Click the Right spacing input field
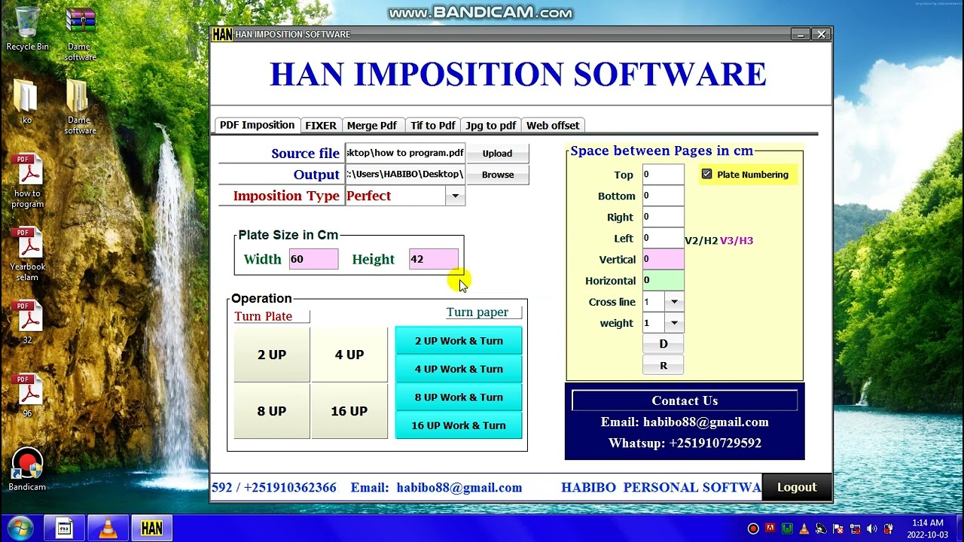964x542 pixels. tap(664, 217)
